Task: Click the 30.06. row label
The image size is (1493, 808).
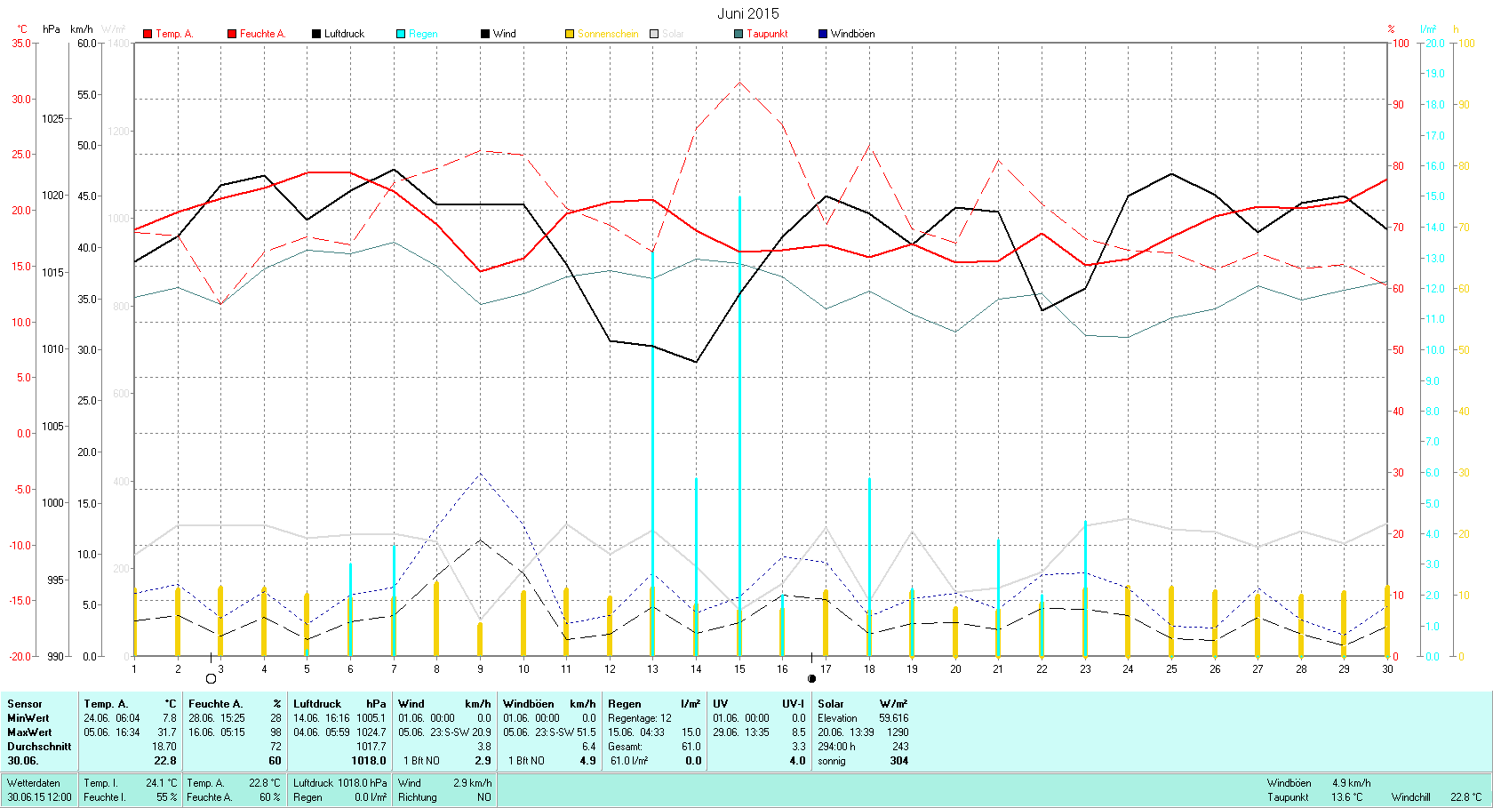Action: [23, 761]
